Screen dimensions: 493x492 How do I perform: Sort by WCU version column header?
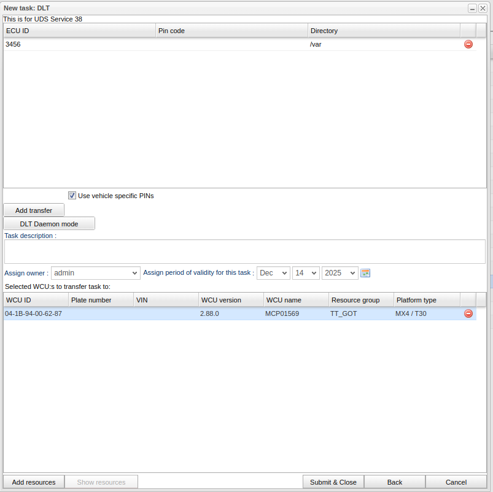point(230,300)
